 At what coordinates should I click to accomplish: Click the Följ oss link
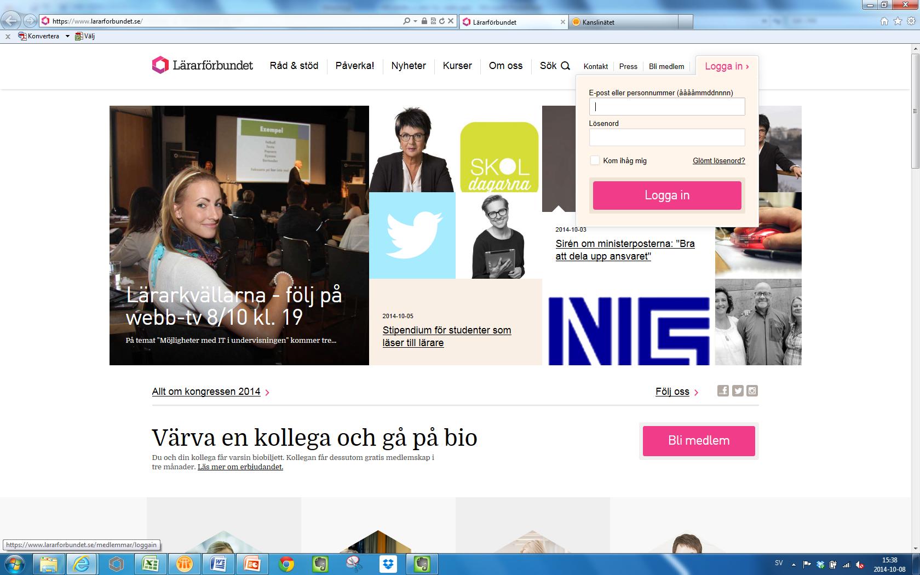pos(672,392)
